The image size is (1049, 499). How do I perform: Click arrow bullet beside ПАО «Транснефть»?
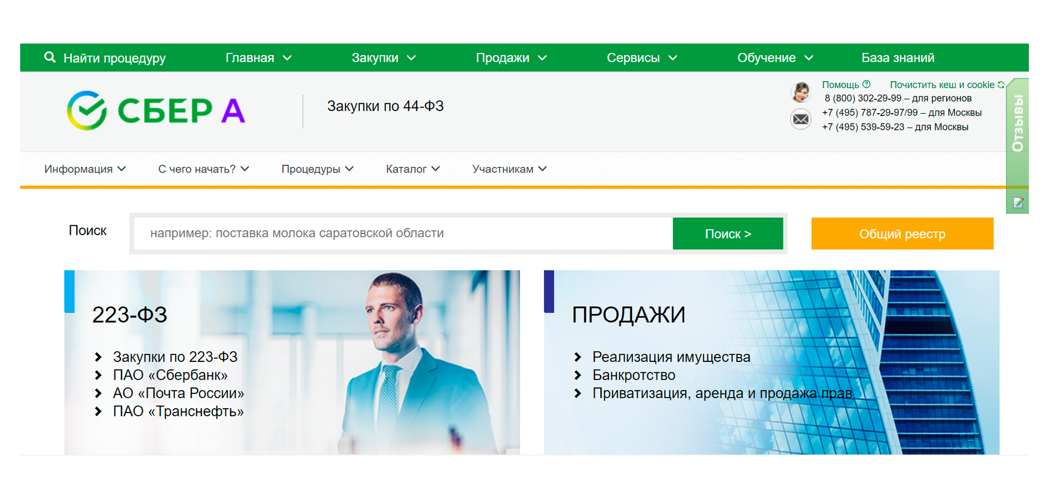98,411
